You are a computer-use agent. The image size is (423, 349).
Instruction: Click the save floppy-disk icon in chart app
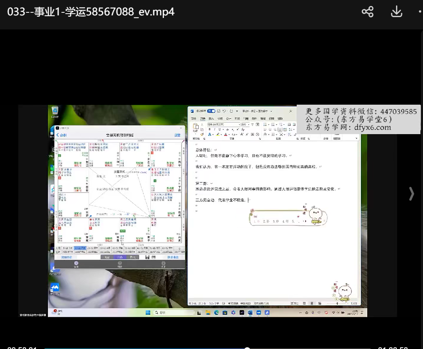click(147, 257)
